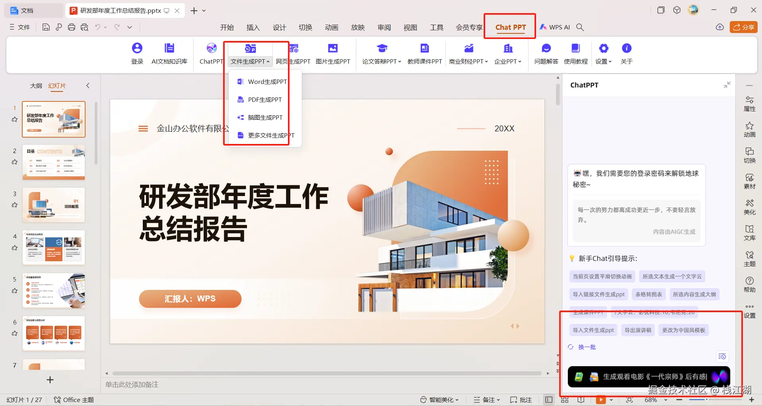Click the 登录 login icon

[137, 53]
